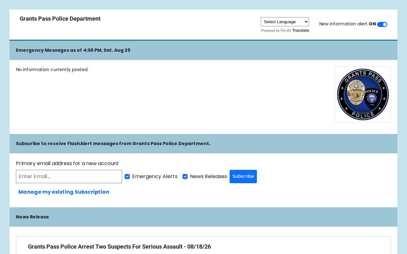Viewport: 407px width, 254px height.
Task: Click the Grants Pass Police badge logo
Action: click(x=363, y=94)
